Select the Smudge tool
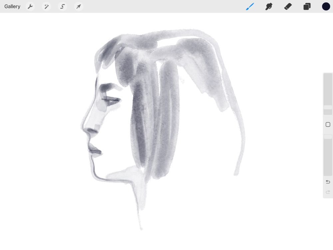This screenshot has height=250, width=333. [269, 6]
